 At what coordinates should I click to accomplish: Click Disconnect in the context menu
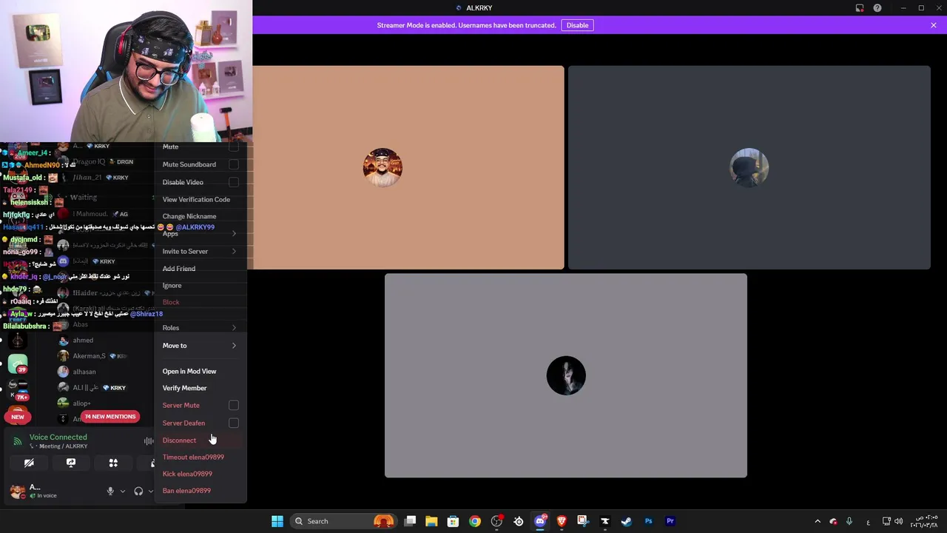(200, 440)
